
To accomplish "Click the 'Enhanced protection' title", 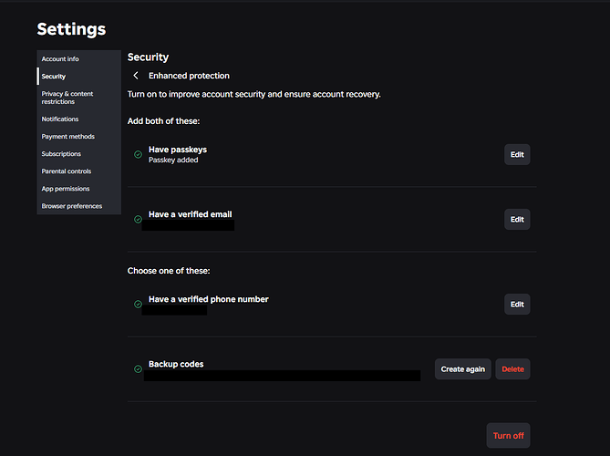I will coord(189,76).
